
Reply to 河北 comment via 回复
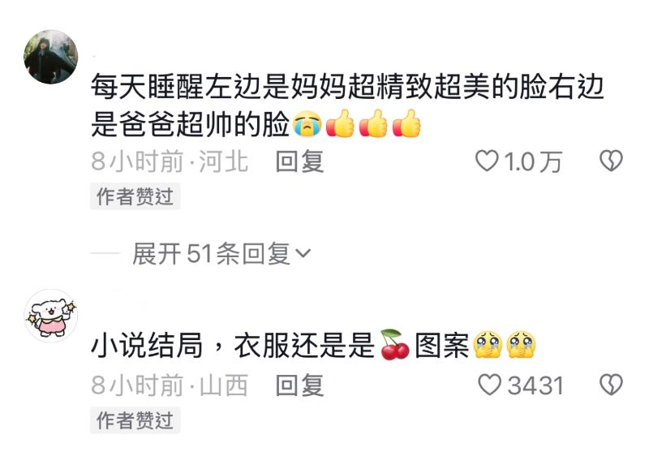point(299,161)
